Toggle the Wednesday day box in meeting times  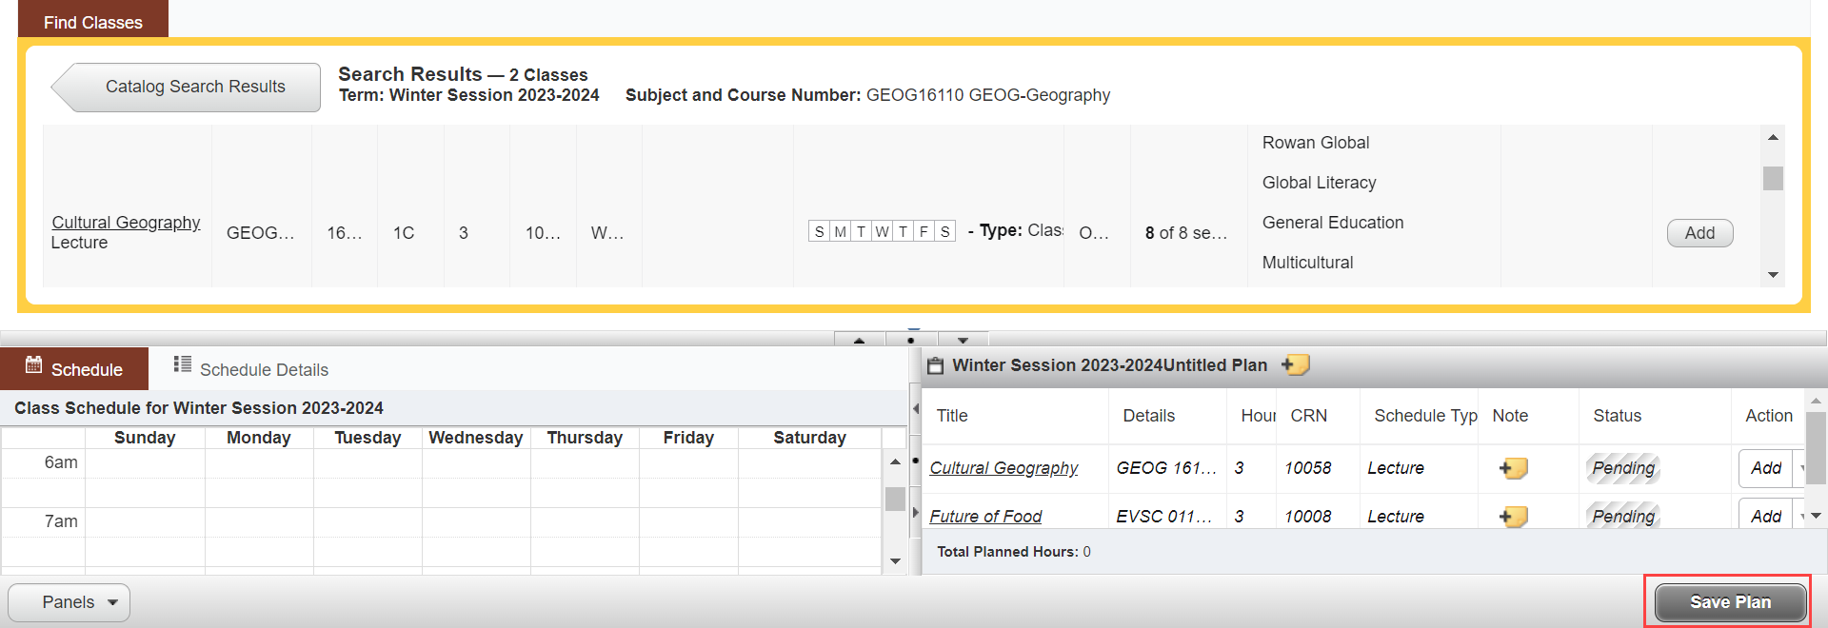point(882,231)
